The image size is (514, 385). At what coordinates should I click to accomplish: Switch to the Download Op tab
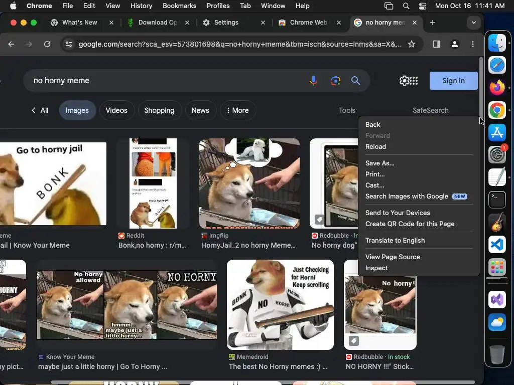[x=157, y=23]
